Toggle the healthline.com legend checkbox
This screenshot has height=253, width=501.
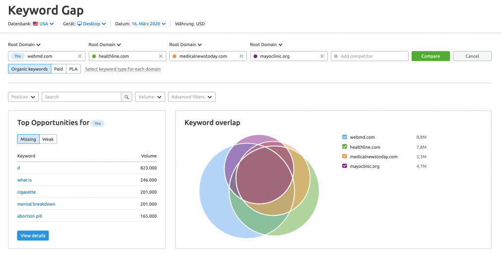(344, 147)
